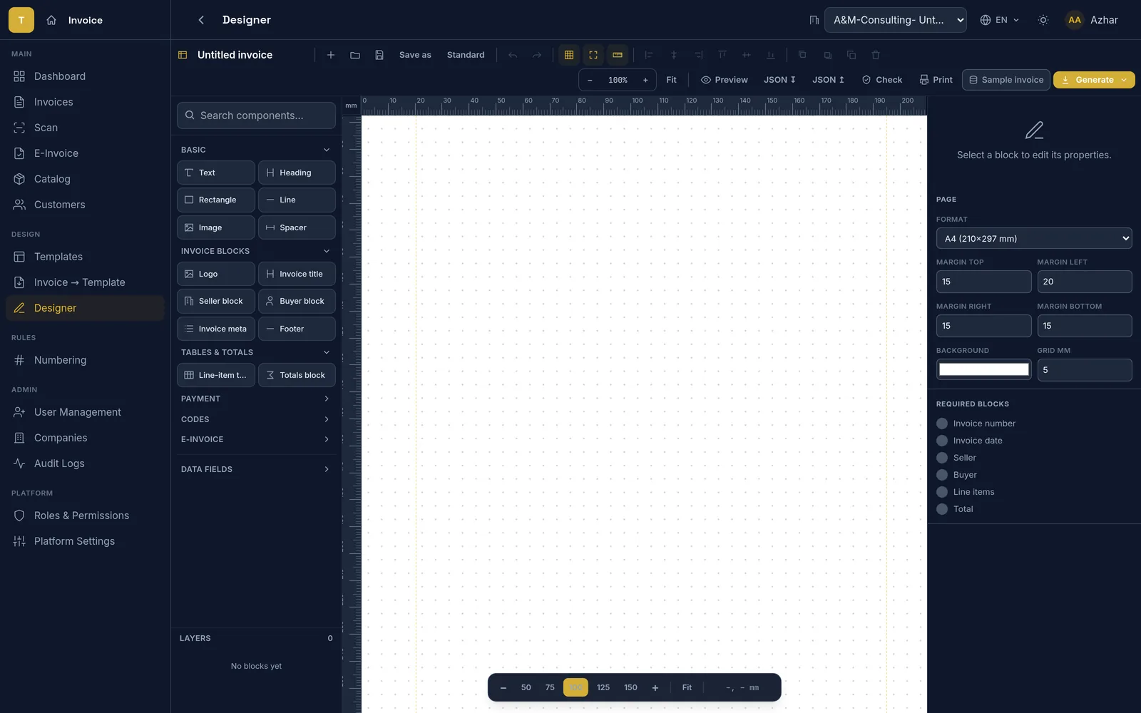
Task: Click the Margin Top input
Action: click(x=983, y=282)
